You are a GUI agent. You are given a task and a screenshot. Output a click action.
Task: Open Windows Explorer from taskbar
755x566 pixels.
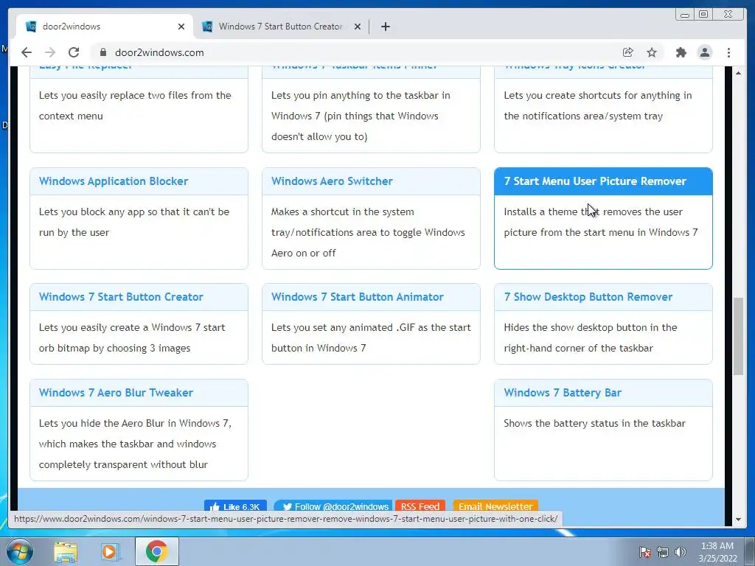click(x=66, y=551)
